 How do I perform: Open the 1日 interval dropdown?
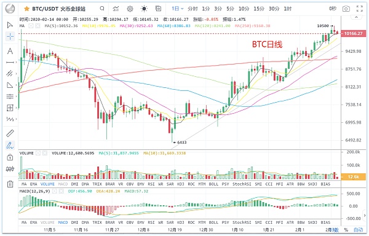click(178, 9)
